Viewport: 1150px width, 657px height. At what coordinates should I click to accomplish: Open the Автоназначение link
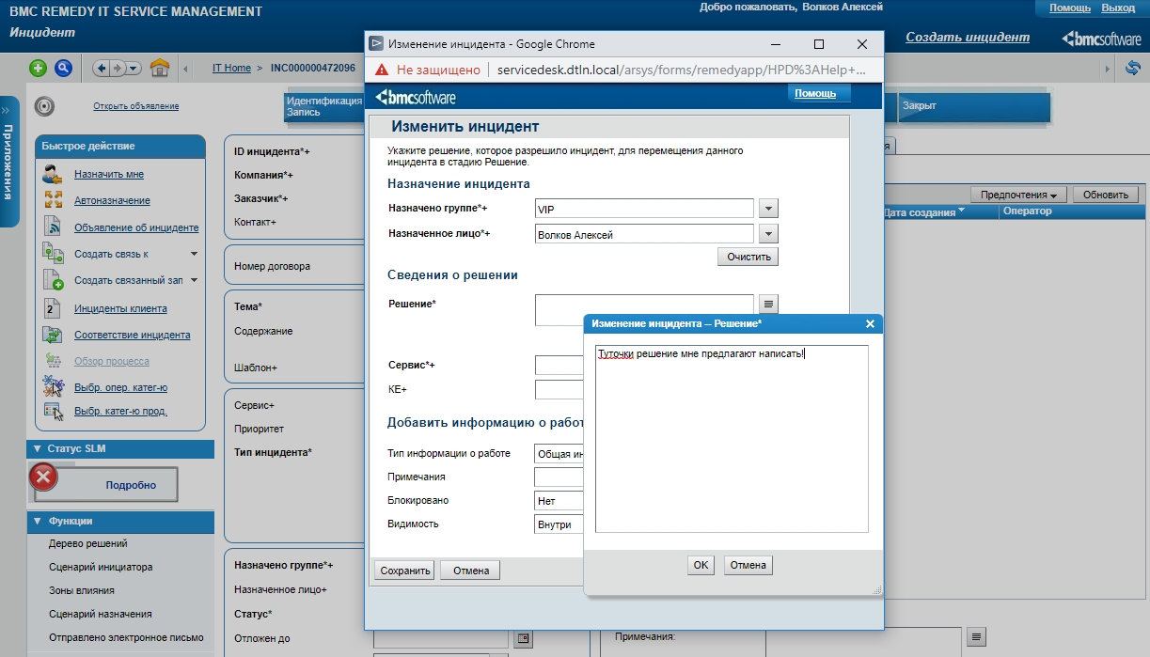(112, 200)
